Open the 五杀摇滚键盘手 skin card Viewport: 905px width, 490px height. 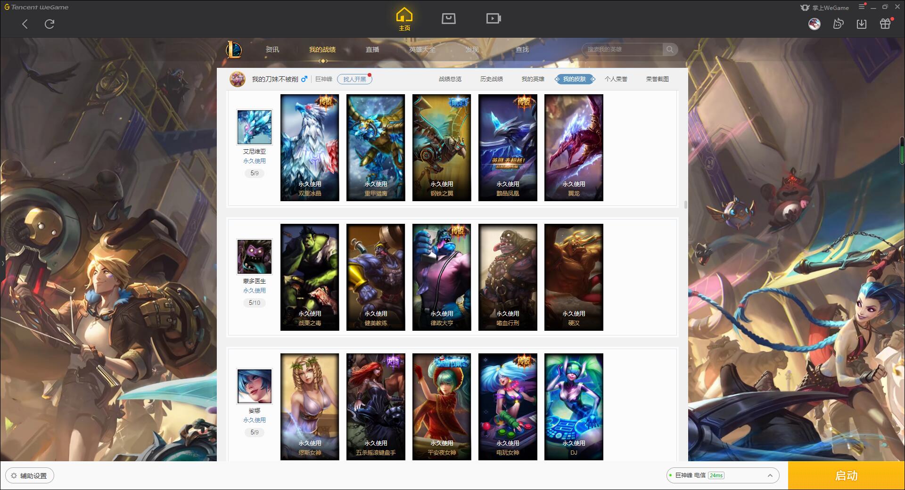click(x=376, y=407)
